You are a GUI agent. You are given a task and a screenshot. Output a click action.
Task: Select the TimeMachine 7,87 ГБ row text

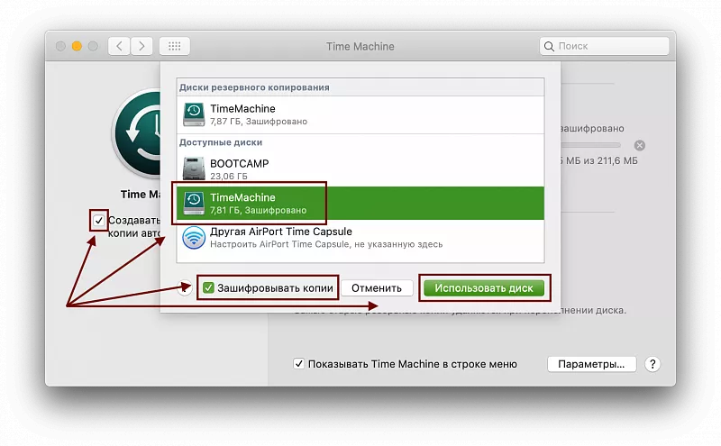pos(259,114)
